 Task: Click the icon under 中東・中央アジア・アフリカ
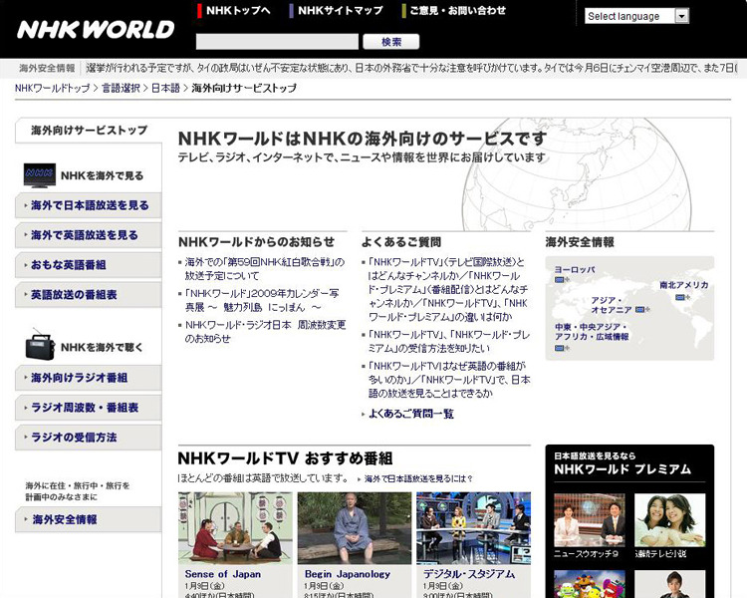(561, 348)
